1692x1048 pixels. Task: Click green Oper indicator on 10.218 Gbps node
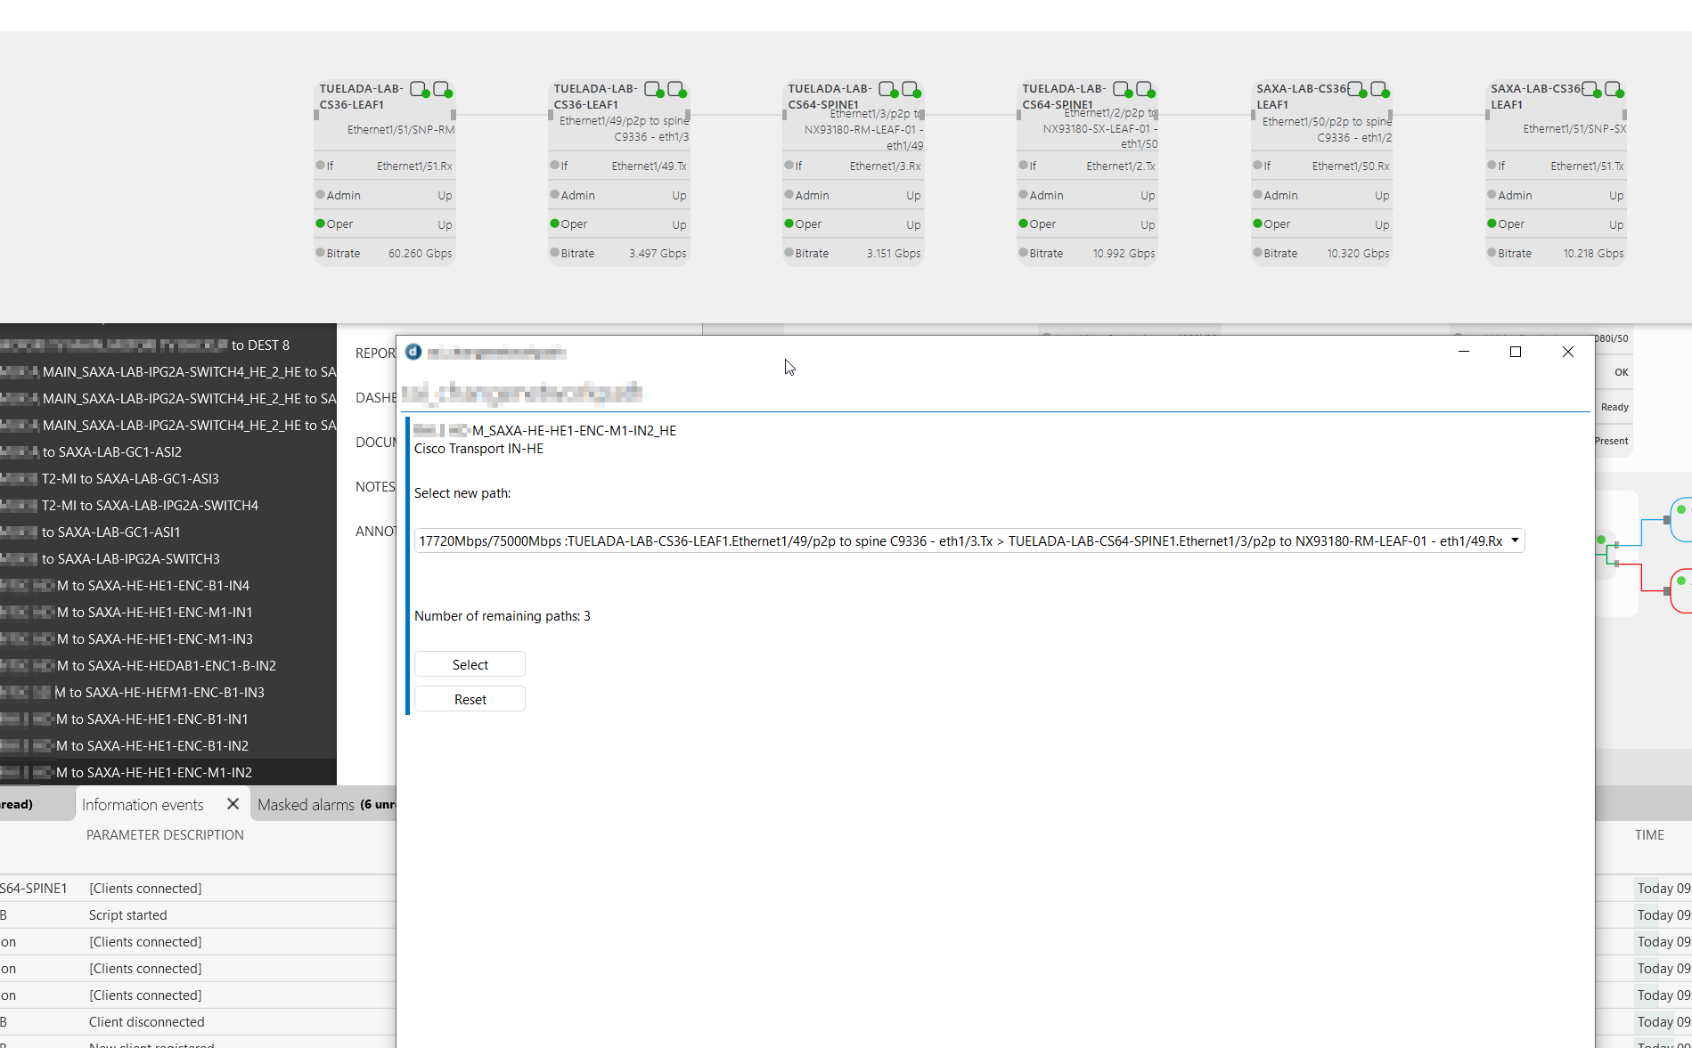[x=1492, y=223]
